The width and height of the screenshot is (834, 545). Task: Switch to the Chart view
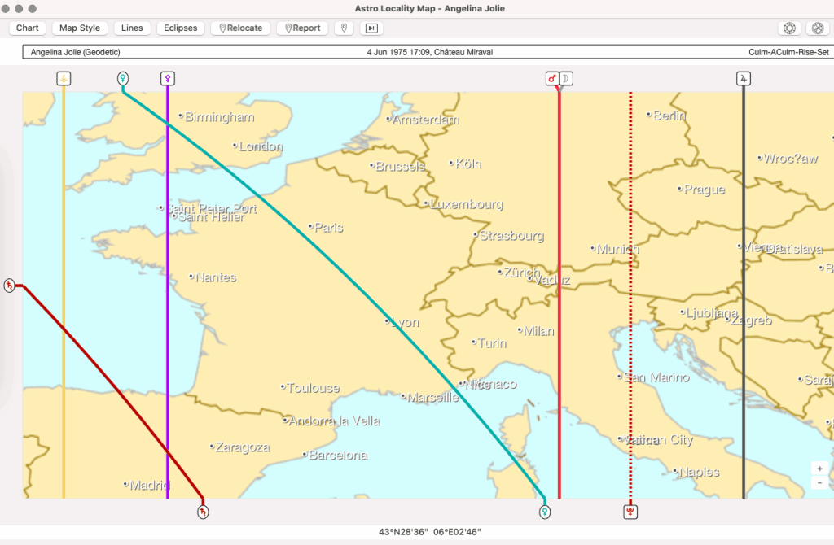pyautogui.click(x=27, y=28)
